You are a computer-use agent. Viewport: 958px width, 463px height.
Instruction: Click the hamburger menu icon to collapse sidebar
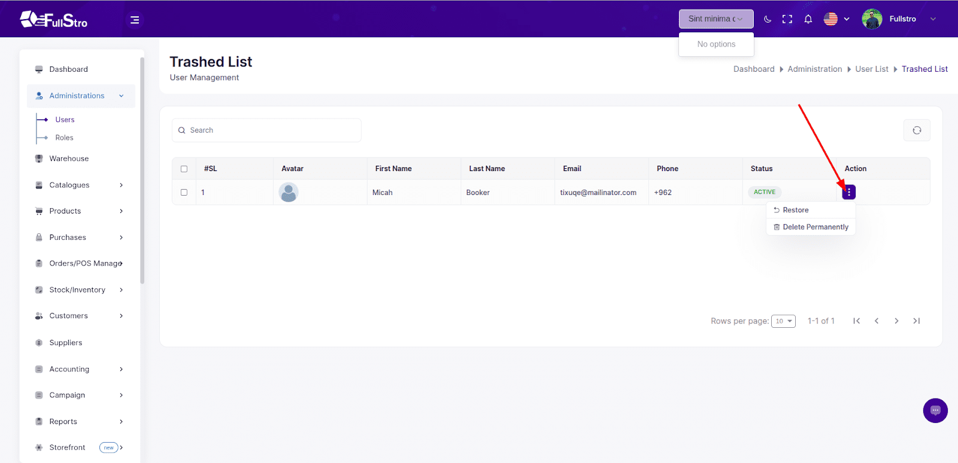pyautogui.click(x=135, y=20)
